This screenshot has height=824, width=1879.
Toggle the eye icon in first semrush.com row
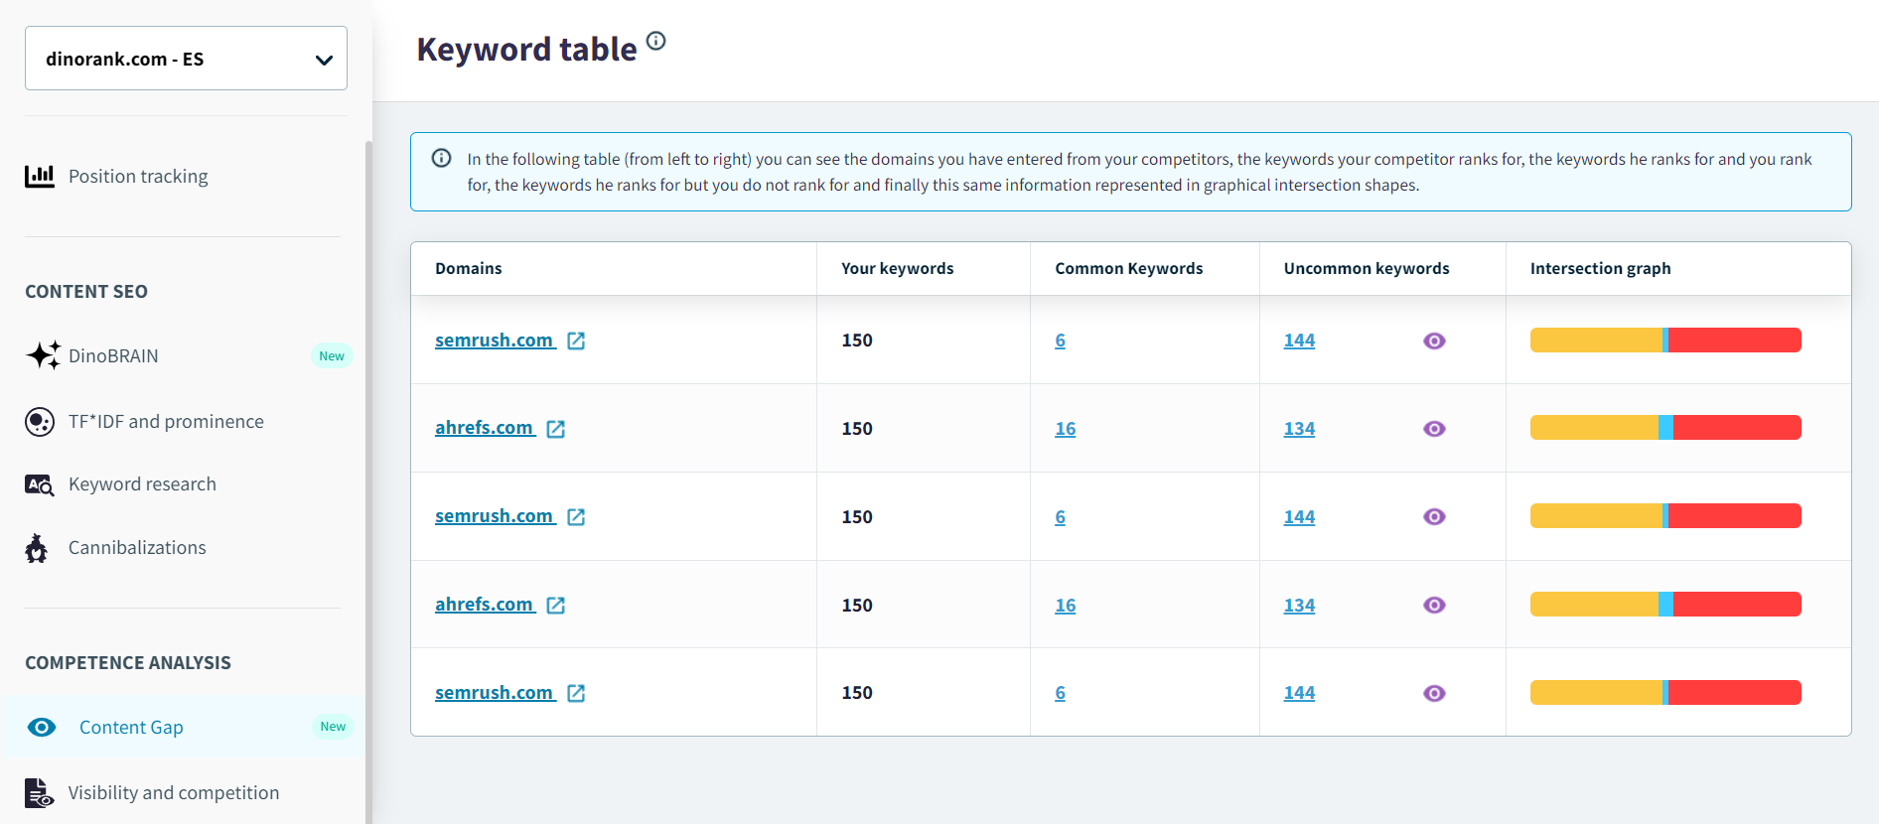[x=1434, y=341]
